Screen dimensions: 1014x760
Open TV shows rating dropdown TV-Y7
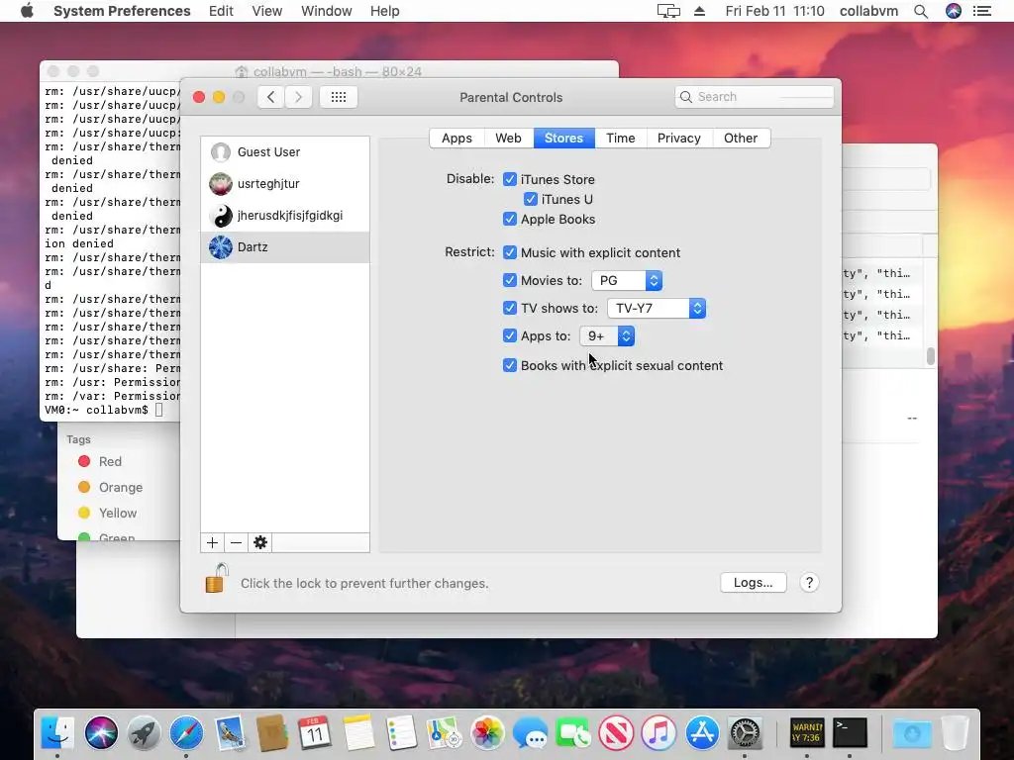point(657,309)
